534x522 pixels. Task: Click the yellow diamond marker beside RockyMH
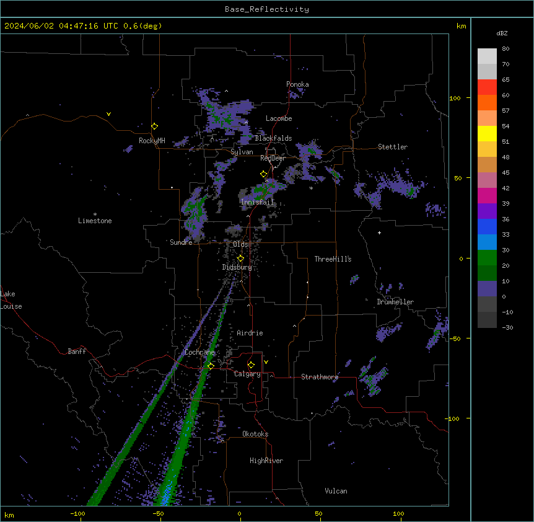pos(154,126)
